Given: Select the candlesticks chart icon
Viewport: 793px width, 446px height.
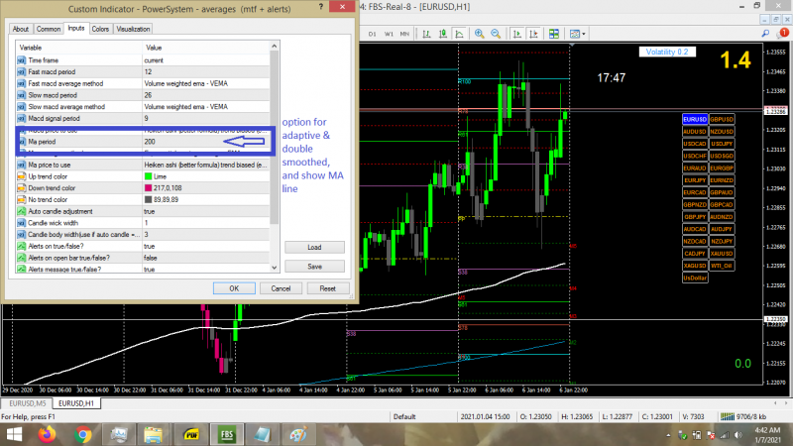Looking at the screenshot, I should (442, 34).
